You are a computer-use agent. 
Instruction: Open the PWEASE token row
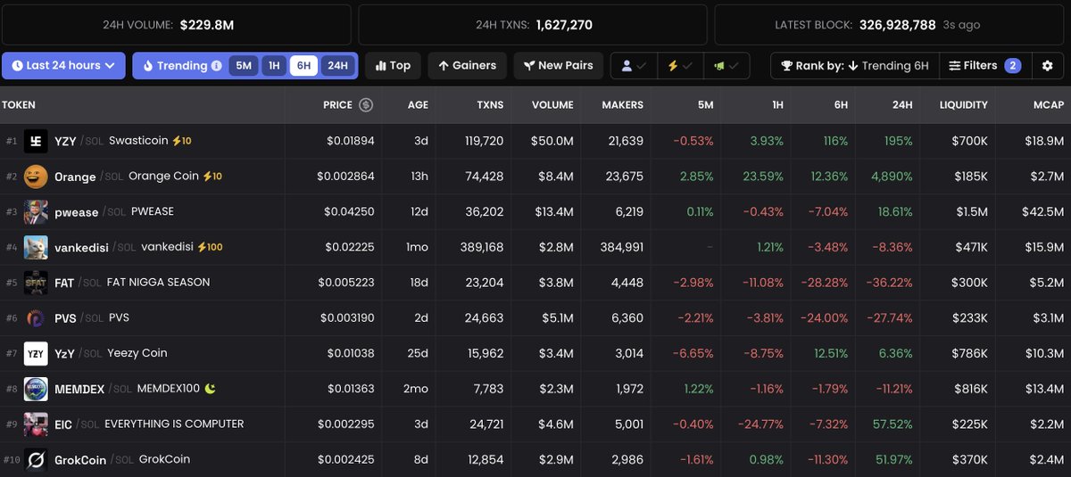(535, 212)
